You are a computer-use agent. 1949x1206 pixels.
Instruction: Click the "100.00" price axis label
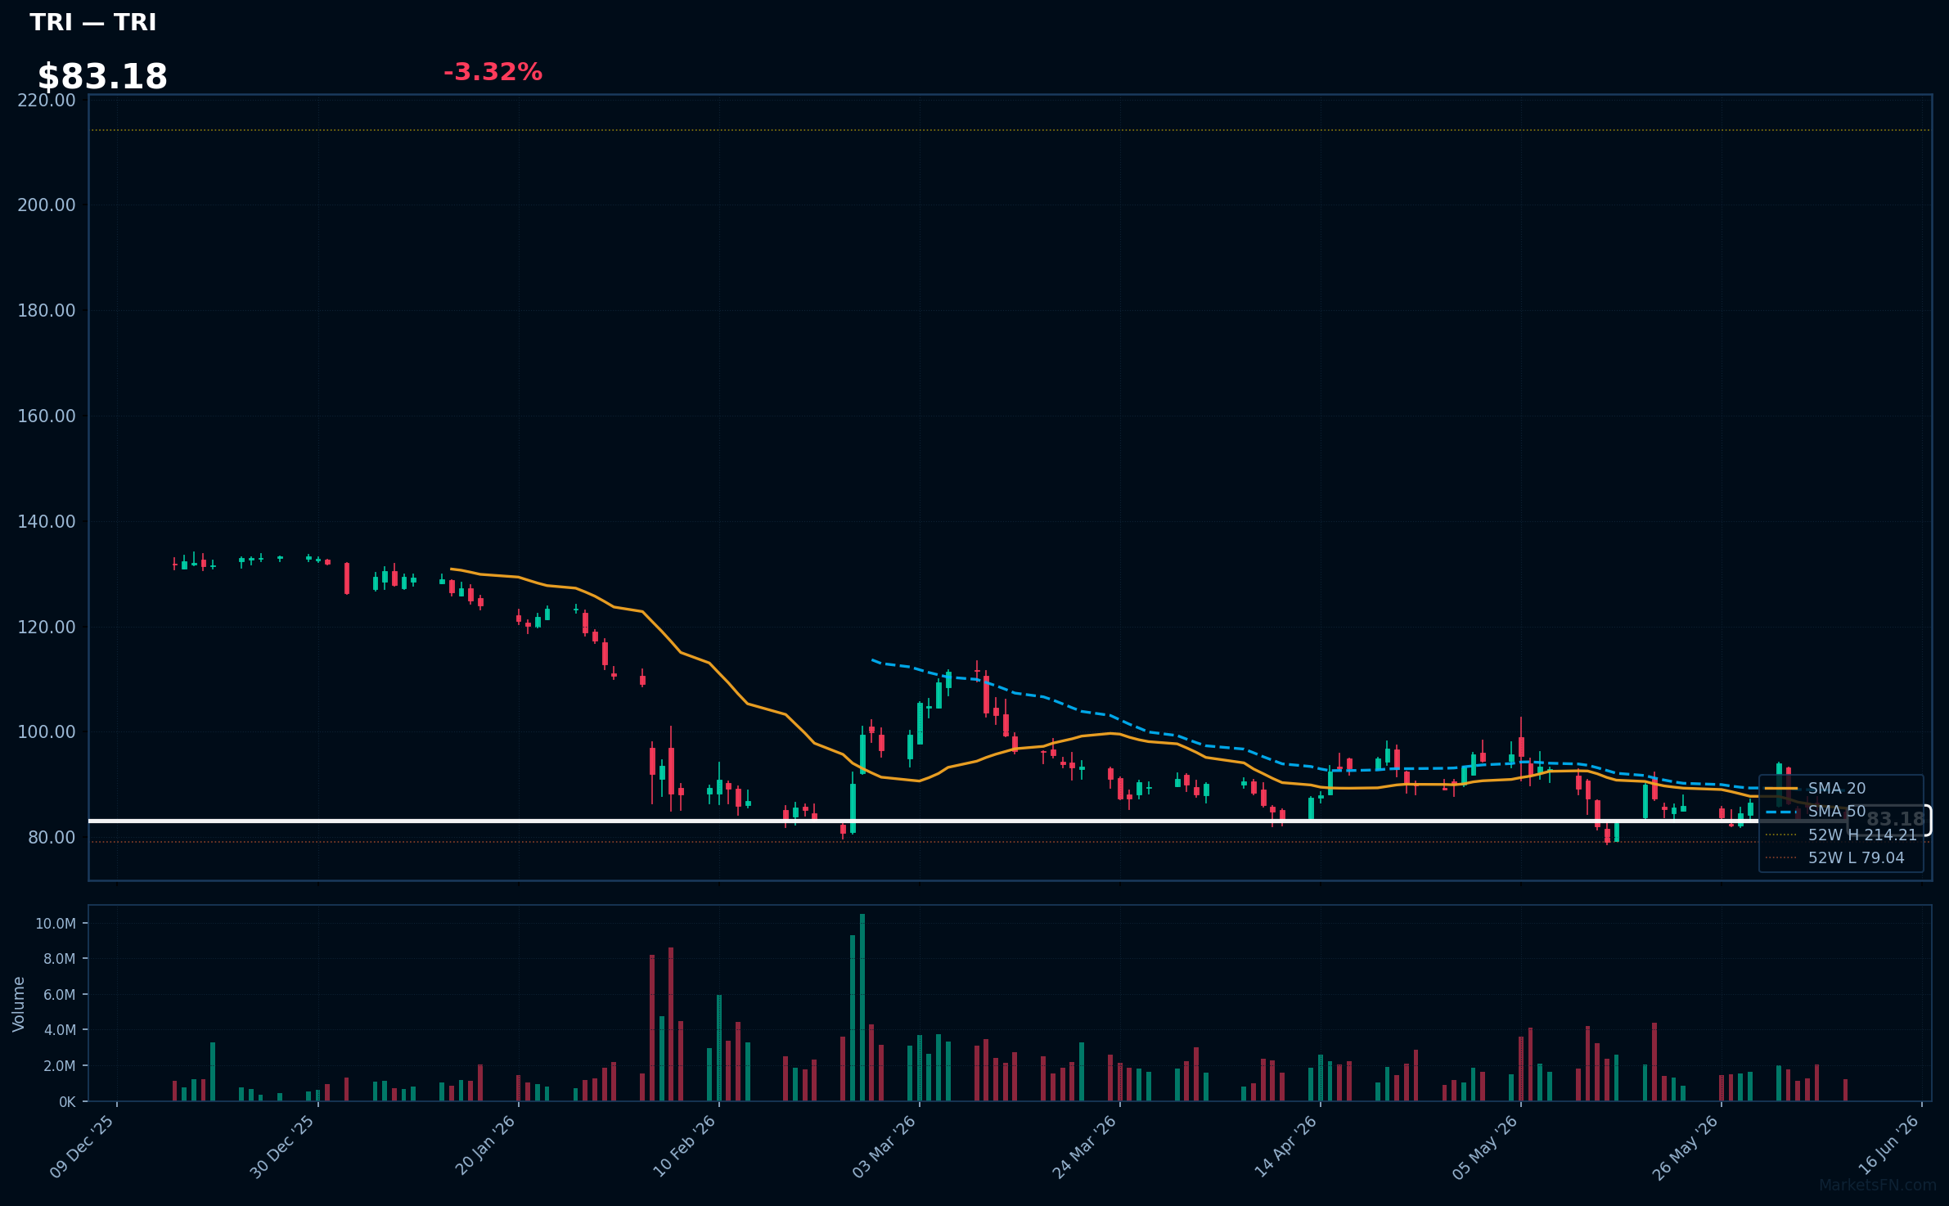47,732
